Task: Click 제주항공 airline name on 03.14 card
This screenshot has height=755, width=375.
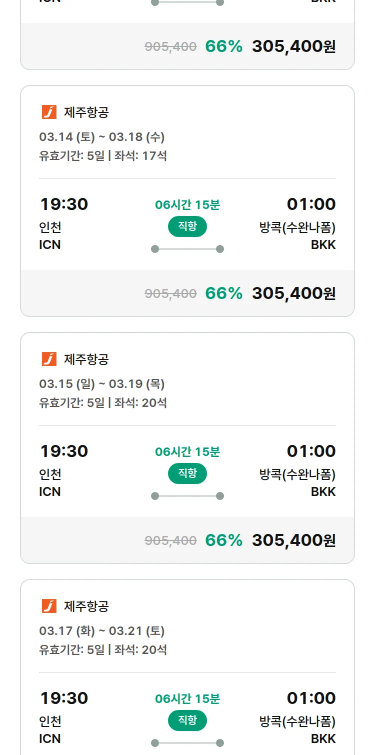Action: 86,112
